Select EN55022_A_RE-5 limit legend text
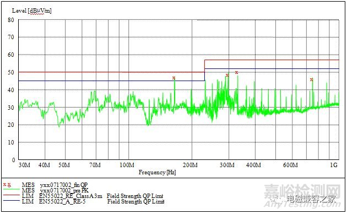This screenshot has width=347, height=214. [62, 201]
